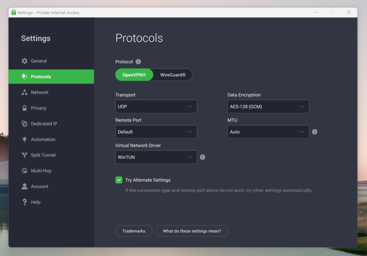The width and height of the screenshot is (367, 256).
Task: Click the Settings sidebar heading
Action: [x=36, y=38]
